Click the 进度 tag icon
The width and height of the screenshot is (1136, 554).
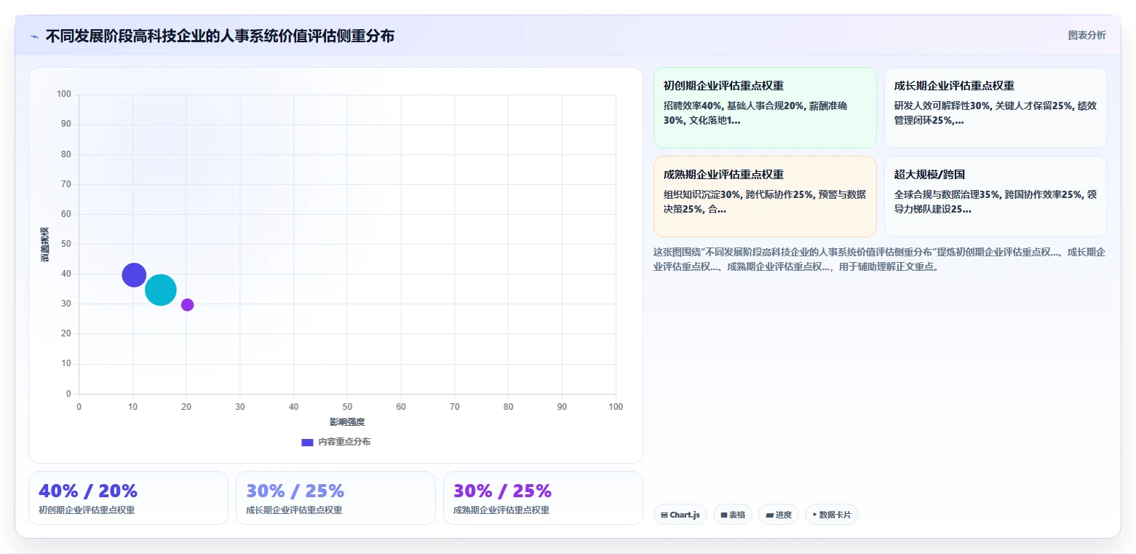tap(770, 515)
